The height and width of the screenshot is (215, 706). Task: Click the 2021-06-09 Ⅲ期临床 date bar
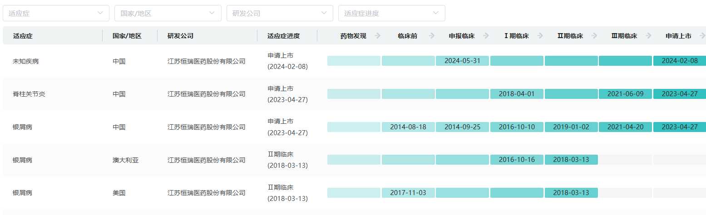click(x=625, y=94)
